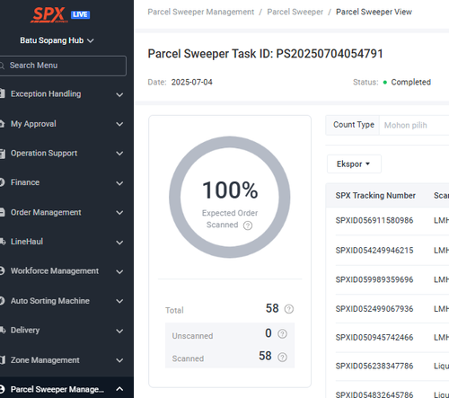449x398 pixels.
Task: Click the LineHaul truck icon
Action: click(3, 242)
